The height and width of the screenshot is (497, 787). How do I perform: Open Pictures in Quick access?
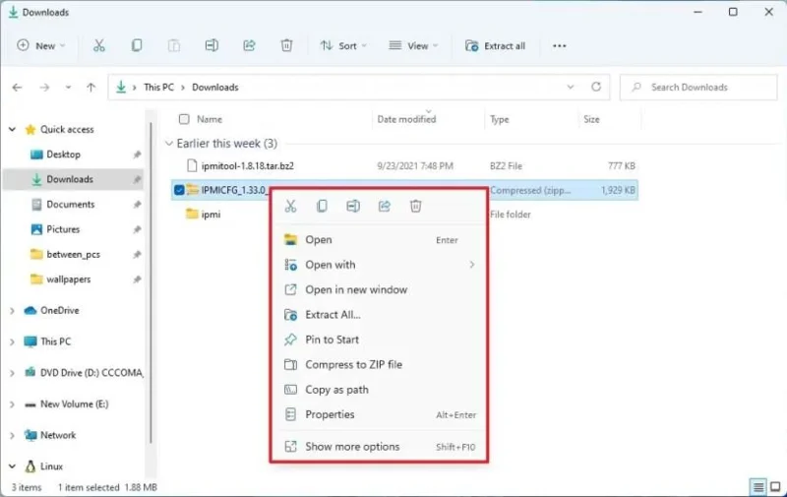(63, 229)
